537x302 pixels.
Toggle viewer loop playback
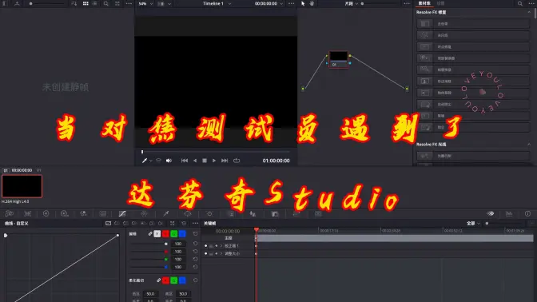pos(237,161)
